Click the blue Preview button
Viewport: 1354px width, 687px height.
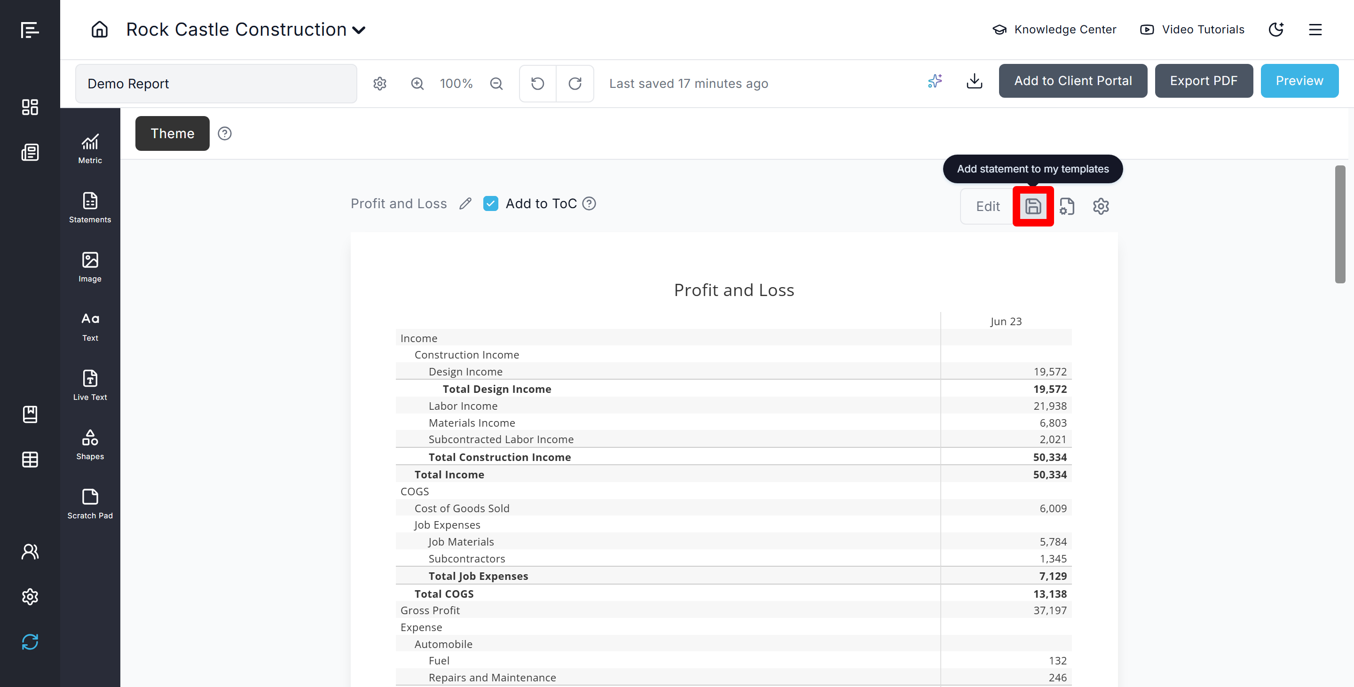(x=1299, y=81)
